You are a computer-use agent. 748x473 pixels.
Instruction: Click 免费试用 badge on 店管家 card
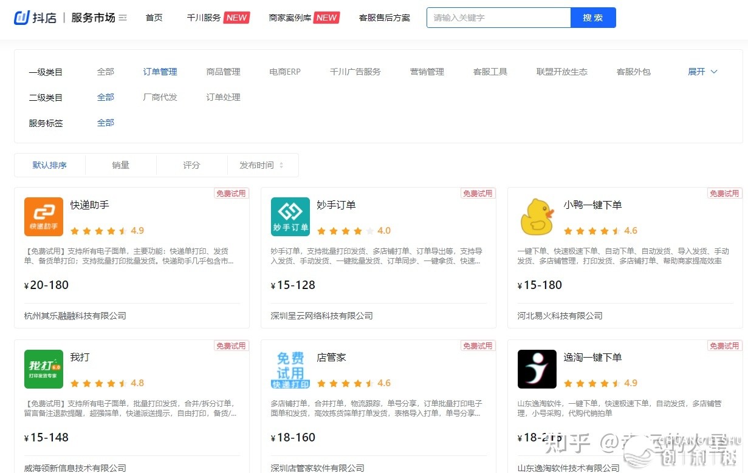pos(478,345)
